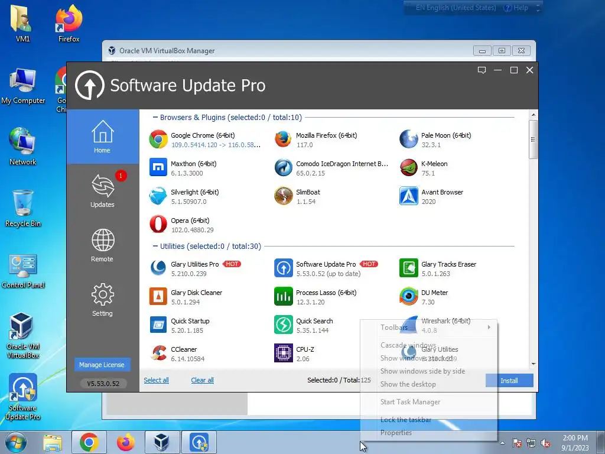Select the Glary Utilities Pro icon

158,268
